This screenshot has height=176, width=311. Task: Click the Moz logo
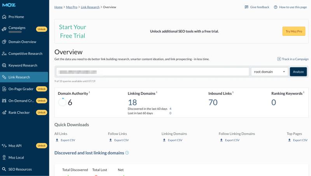coord(9,5)
